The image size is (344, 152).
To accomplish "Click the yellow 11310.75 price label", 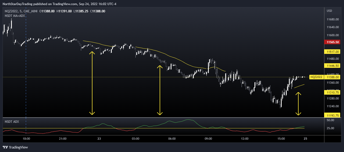I will pyautogui.click(x=333, y=92).
